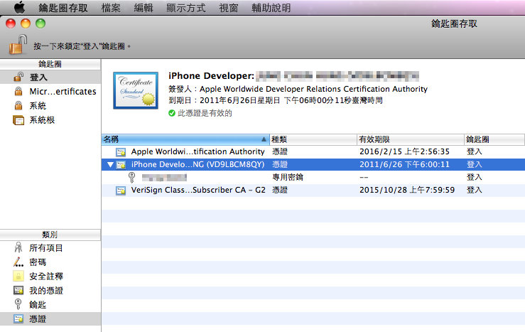This screenshot has width=525, height=332.
Task: Open the 安全註釋 category
Action: point(45,277)
